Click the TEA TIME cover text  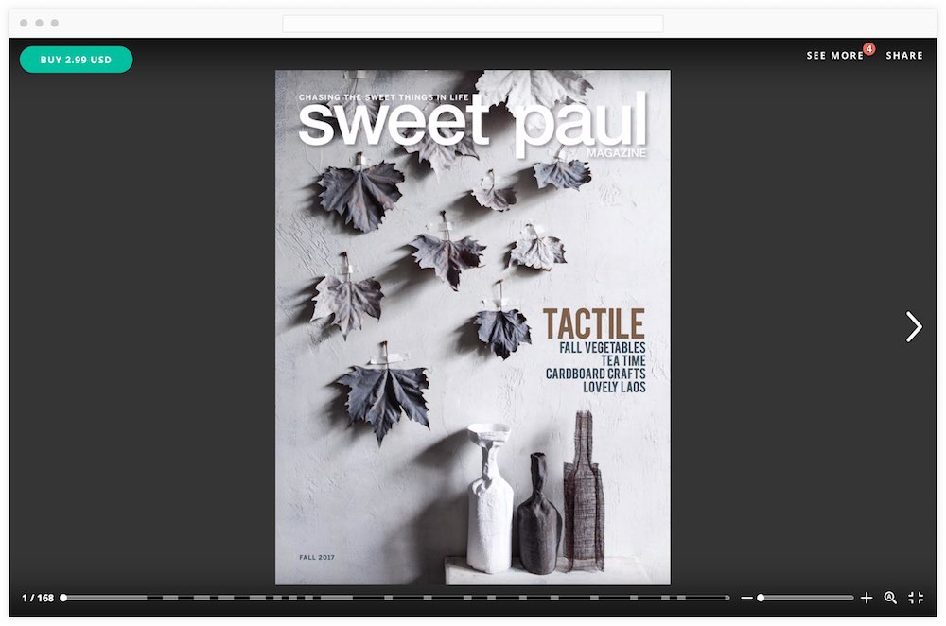point(623,360)
